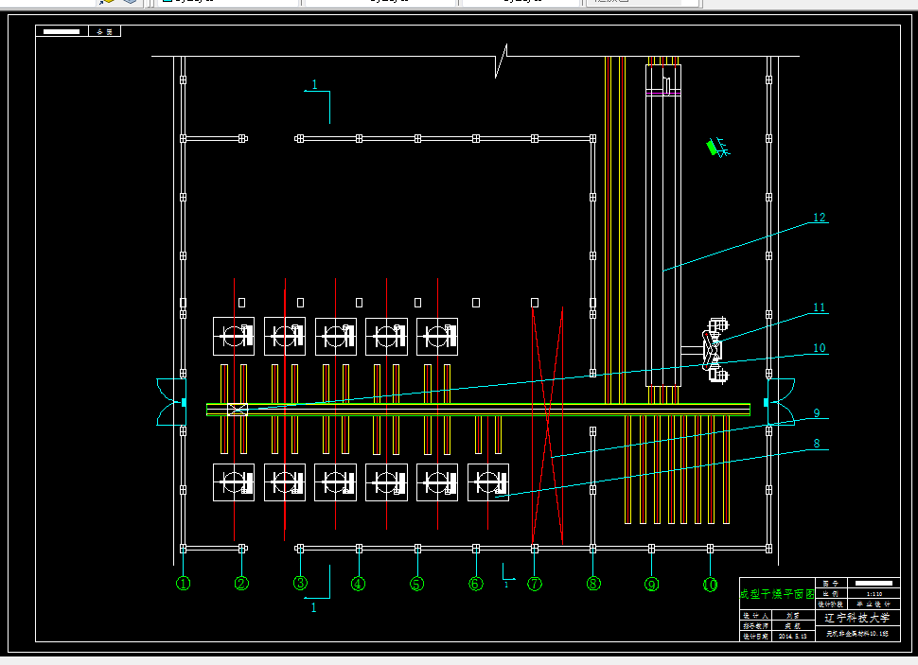Image resolution: width=918 pixels, height=665 pixels.
Task: Select axis bubble number 7
Action: coord(535,585)
